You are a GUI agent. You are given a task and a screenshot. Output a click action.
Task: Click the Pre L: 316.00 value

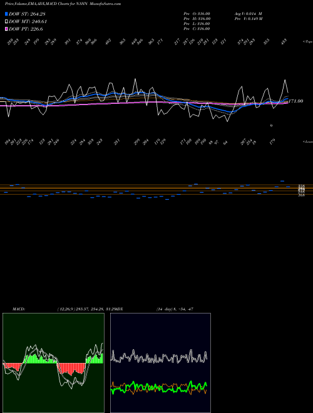tap(197, 24)
